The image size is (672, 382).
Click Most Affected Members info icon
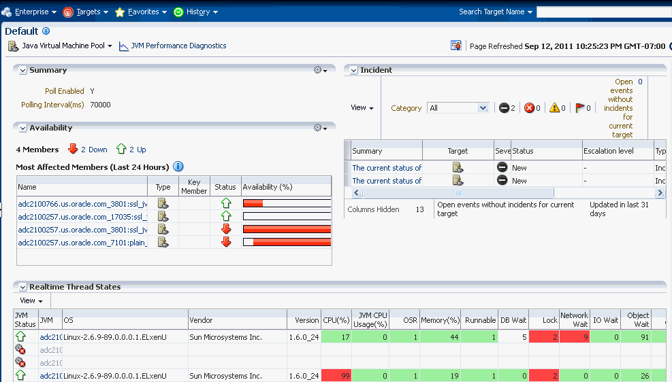click(178, 167)
